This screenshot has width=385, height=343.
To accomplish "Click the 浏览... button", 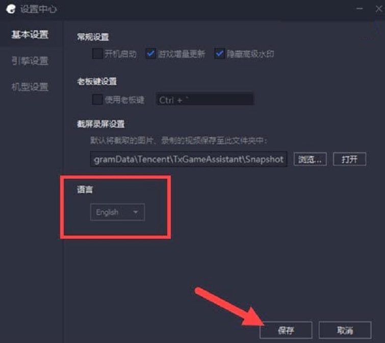I will click(310, 159).
